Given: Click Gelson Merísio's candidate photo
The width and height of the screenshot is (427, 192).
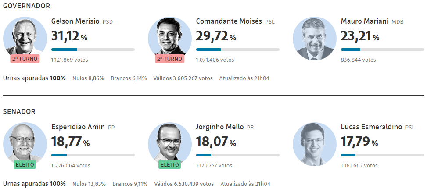Looking at the screenshot, I should point(25,38).
